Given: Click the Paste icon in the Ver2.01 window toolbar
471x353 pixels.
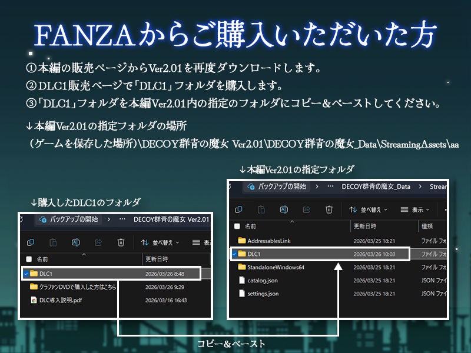Looking at the screenshot, I should [x=261, y=209].
